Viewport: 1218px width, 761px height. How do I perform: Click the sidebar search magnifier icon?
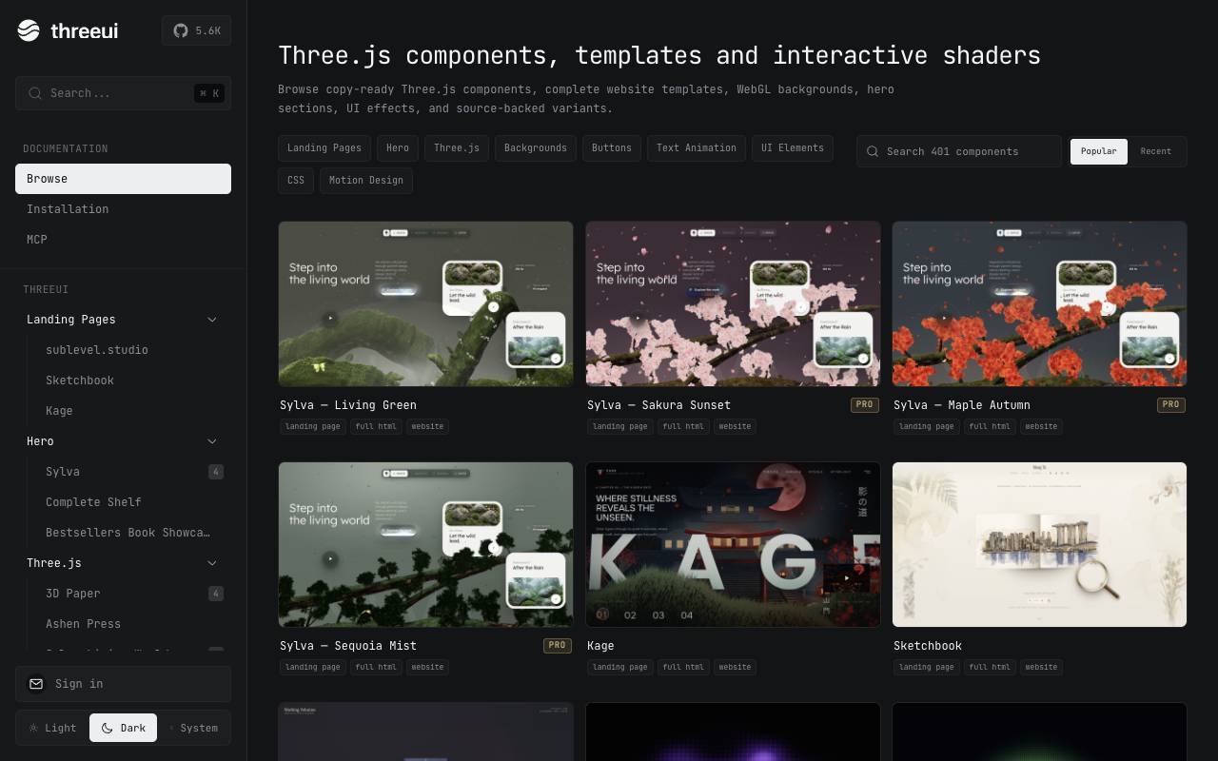click(35, 93)
